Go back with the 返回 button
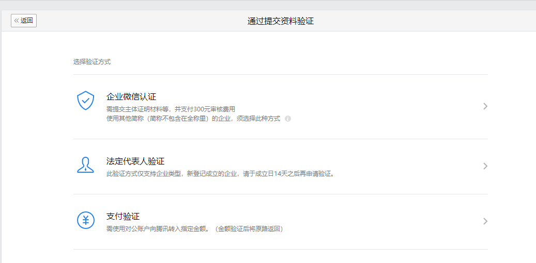 point(24,21)
